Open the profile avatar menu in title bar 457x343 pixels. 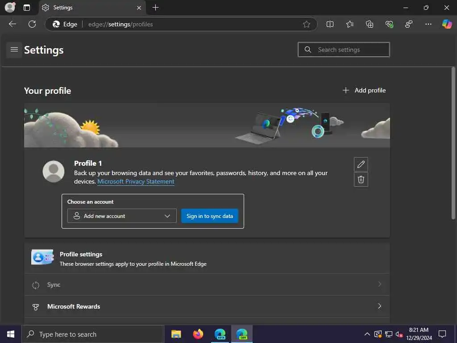[x=10, y=7]
